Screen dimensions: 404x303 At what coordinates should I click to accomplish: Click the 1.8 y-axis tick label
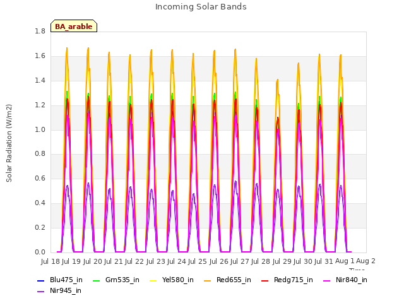(40, 31)
